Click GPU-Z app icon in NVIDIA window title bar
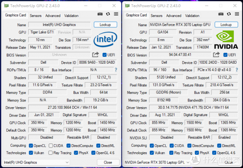Viewport: 243px width, 168px height. pyautogui.click(x=127, y=6)
